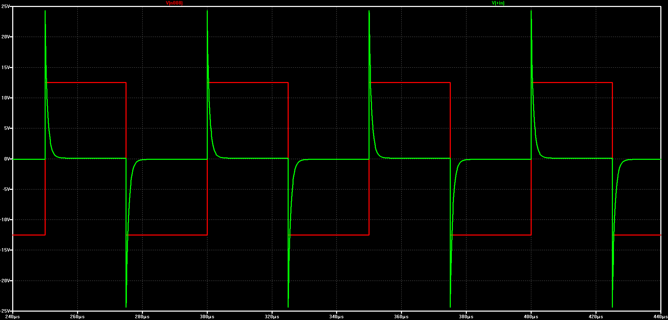Click the -20V vertical axis label

click(x=5, y=281)
